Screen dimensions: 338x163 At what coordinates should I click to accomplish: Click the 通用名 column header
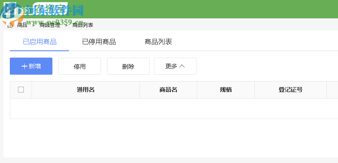(x=86, y=90)
